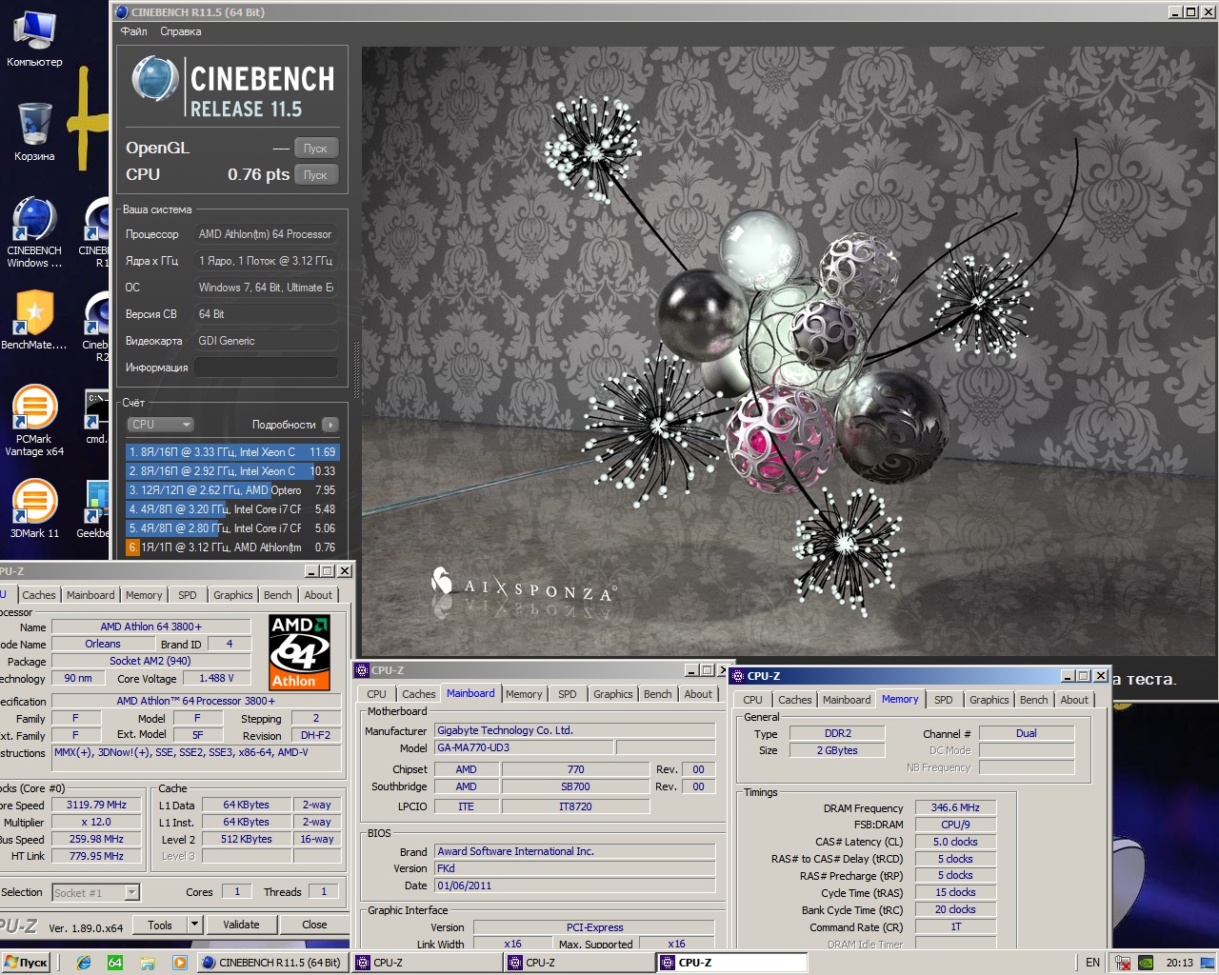The width and height of the screenshot is (1219, 975).
Task: Open the Справка menu in Cinebench
Action: pyautogui.click(x=181, y=31)
